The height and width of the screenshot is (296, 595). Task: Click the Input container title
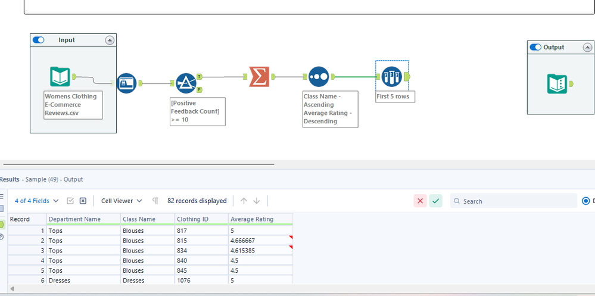(x=67, y=40)
